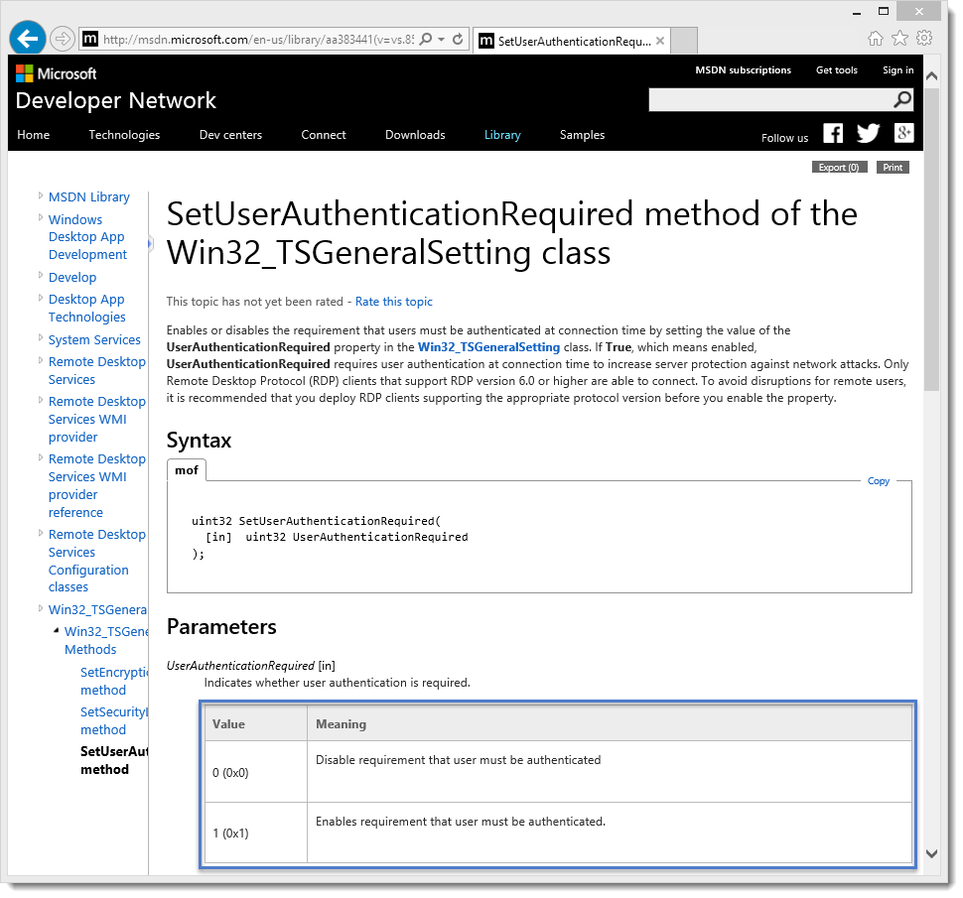Click the search magnifier in the address bar
The image size is (963, 898).
[425, 40]
